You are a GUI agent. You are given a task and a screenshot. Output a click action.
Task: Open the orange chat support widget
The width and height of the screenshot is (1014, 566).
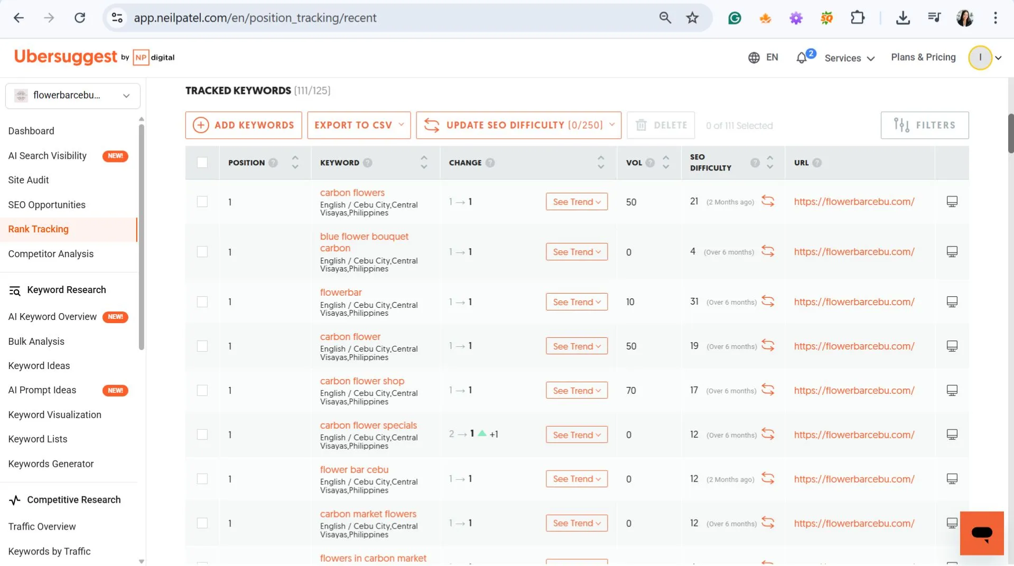tap(981, 533)
